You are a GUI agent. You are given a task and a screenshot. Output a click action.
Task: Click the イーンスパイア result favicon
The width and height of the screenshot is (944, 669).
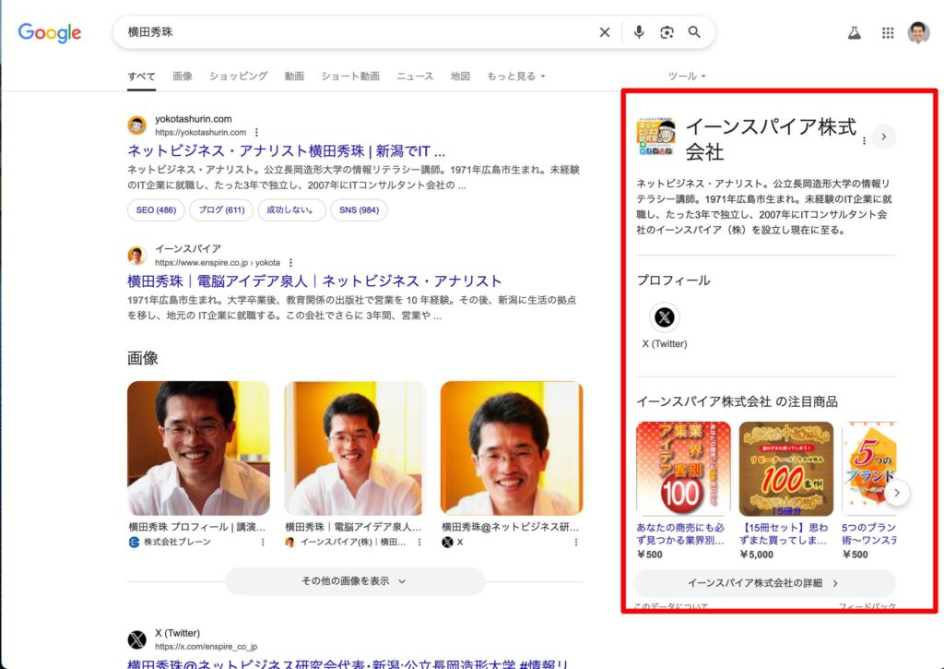click(137, 256)
